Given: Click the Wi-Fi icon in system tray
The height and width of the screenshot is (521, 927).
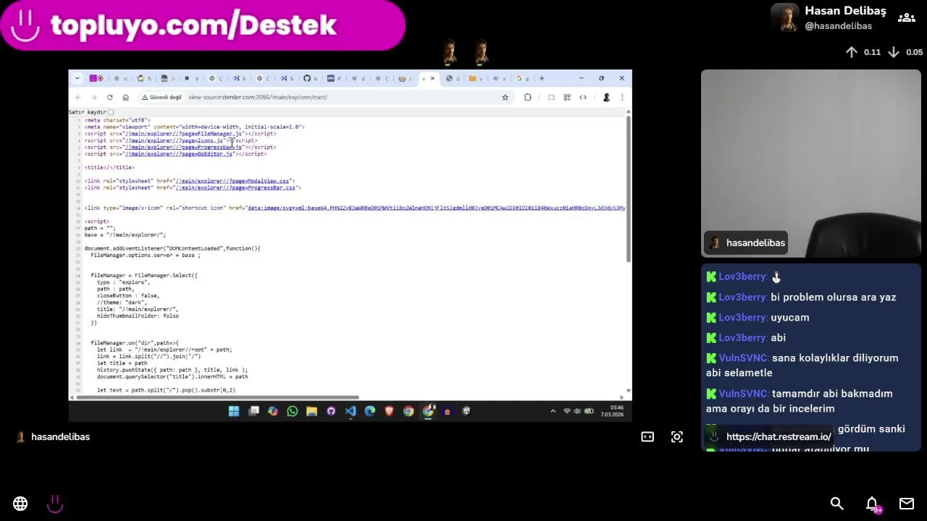Looking at the screenshot, I should click(x=567, y=411).
